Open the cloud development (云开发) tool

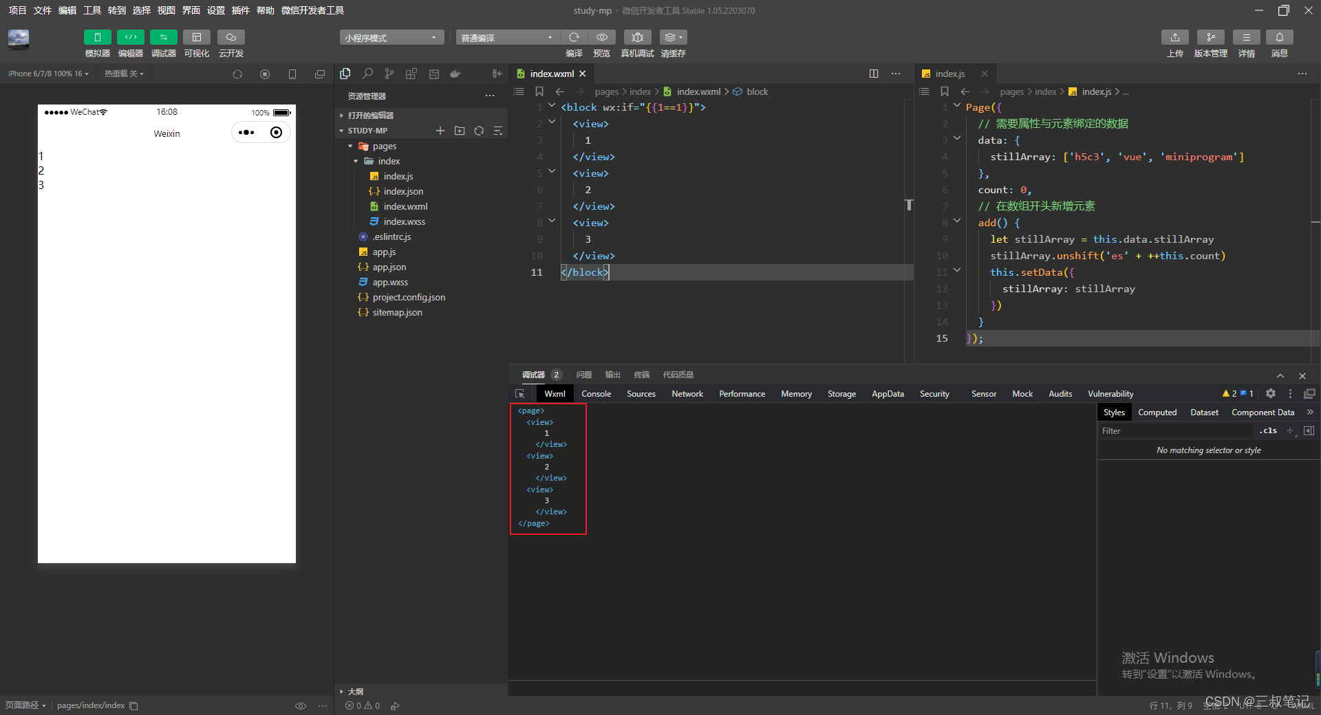230,37
